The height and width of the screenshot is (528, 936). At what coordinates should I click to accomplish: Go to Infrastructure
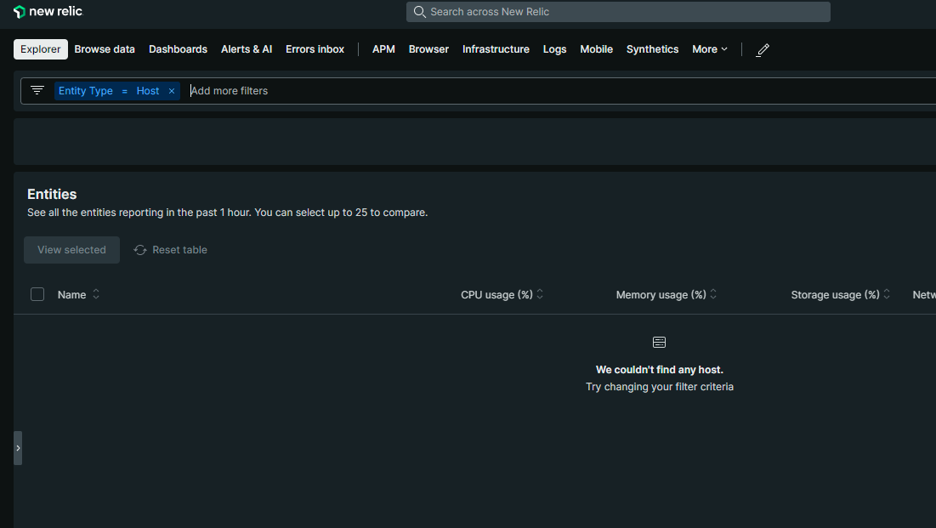coord(496,49)
